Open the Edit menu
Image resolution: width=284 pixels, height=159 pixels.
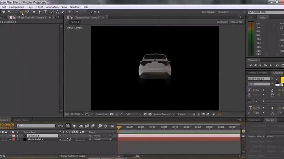coord(4,7)
